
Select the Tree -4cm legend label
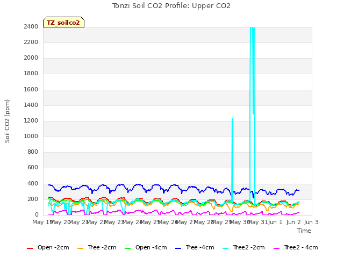200,247
